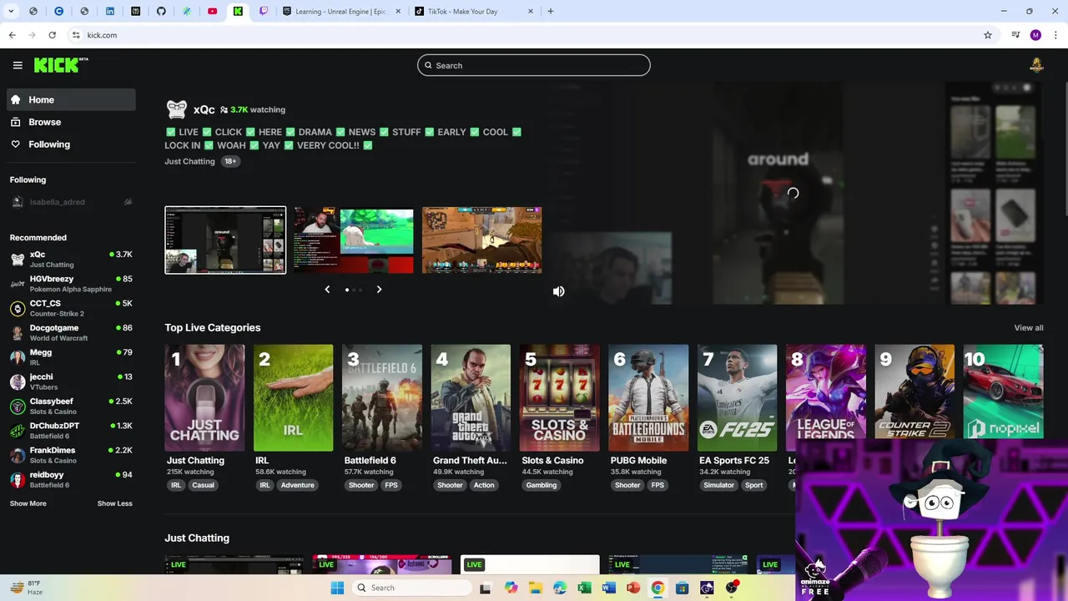Viewport: 1068px width, 601px height.
Task: View site information beside kick.com address
Action: tap(76, 35)
